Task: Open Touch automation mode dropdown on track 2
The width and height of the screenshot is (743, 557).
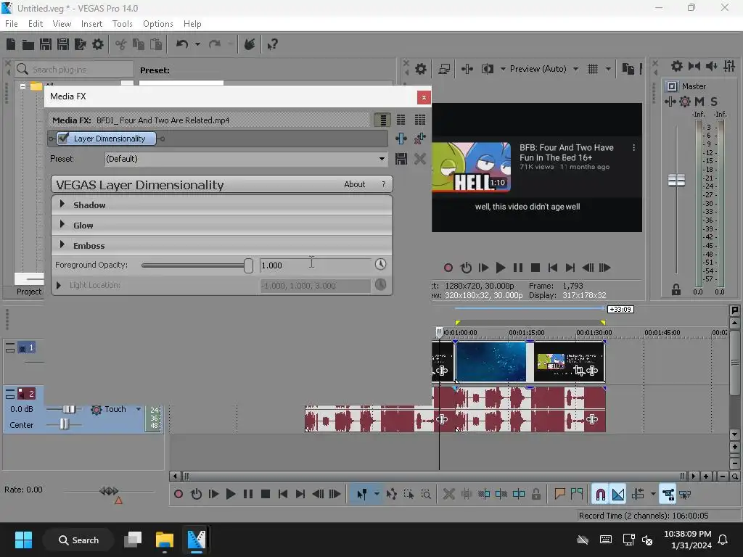Action: pyautogui.click(x=139, y=409)
